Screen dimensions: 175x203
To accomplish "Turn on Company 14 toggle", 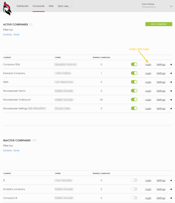I will [134, 198].
